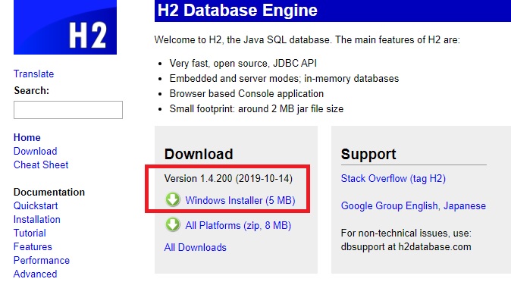Open Stack Overflow (tag H2) link
511x282 pixels.
point(393,179)
